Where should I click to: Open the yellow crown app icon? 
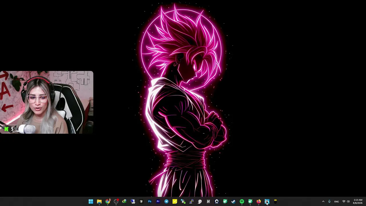click(275, 202)
